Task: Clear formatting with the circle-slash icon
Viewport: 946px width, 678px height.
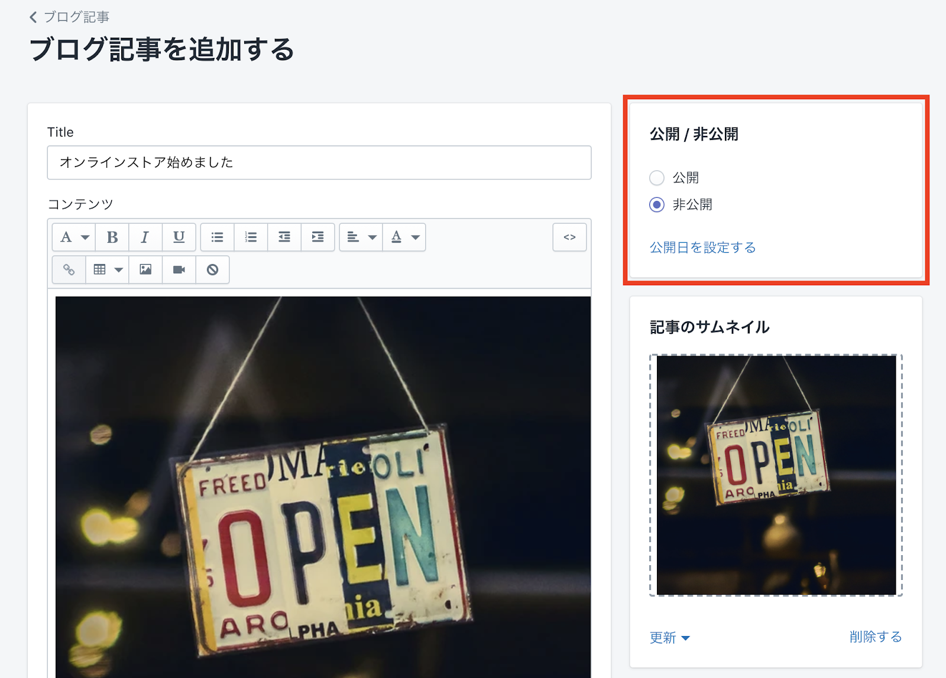Action: click(x=212, y=270)
